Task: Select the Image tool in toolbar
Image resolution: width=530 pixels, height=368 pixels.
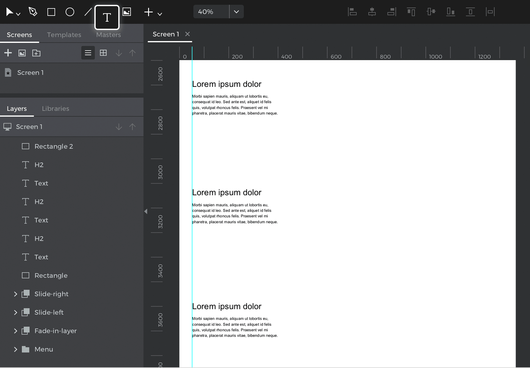Action: click(x=127, y=12)
